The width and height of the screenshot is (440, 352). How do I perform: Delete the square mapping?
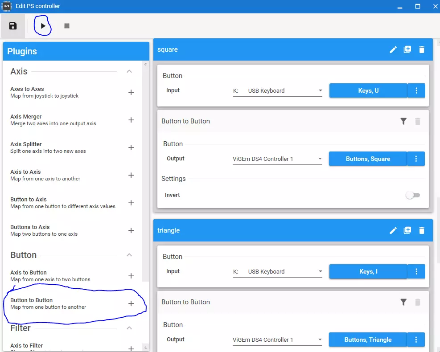421,49
